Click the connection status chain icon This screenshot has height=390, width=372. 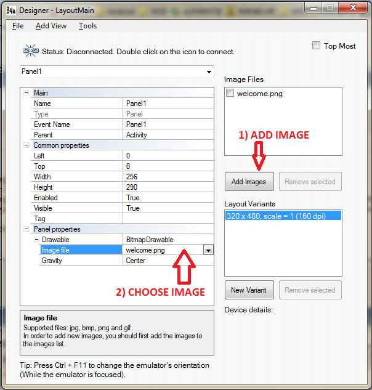[x=31, y=51]
